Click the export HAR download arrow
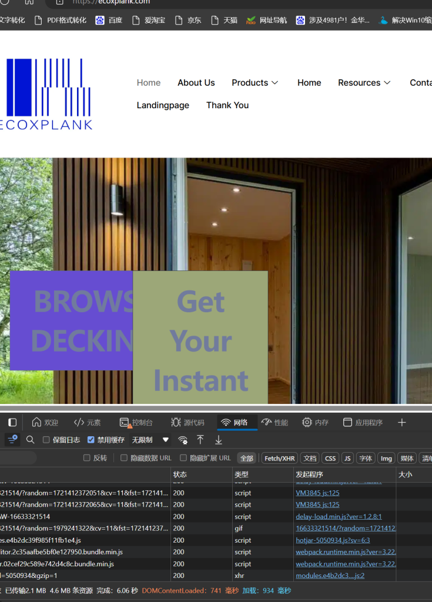The image size is (432, 602). click(x=219, y=440)
